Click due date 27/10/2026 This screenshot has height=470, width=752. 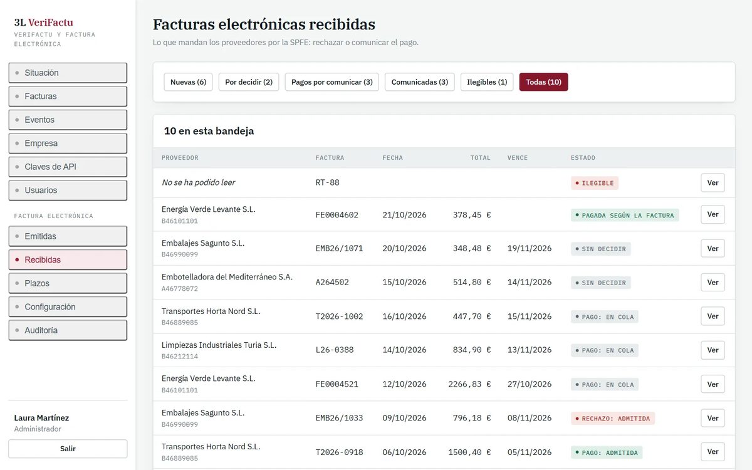click(530, 384)
